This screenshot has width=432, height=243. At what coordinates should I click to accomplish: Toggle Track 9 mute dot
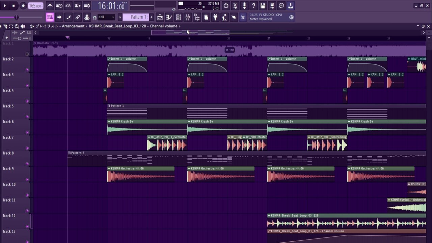27,180
